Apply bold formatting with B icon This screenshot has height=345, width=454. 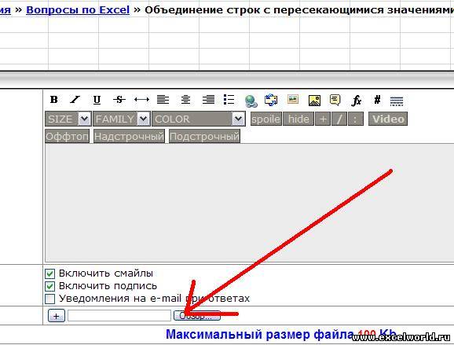pos(54,100)
